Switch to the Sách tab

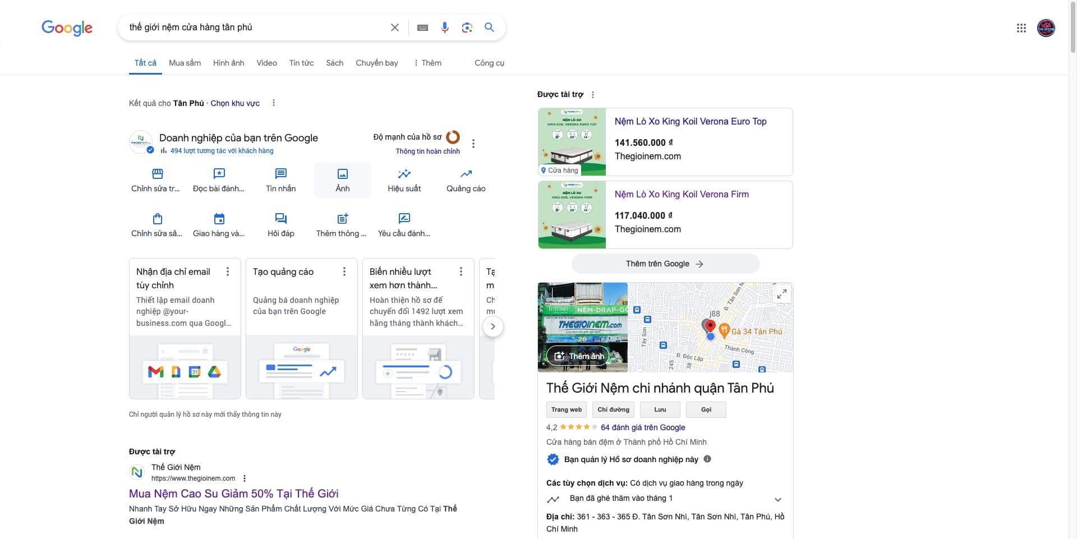point(335,63)
